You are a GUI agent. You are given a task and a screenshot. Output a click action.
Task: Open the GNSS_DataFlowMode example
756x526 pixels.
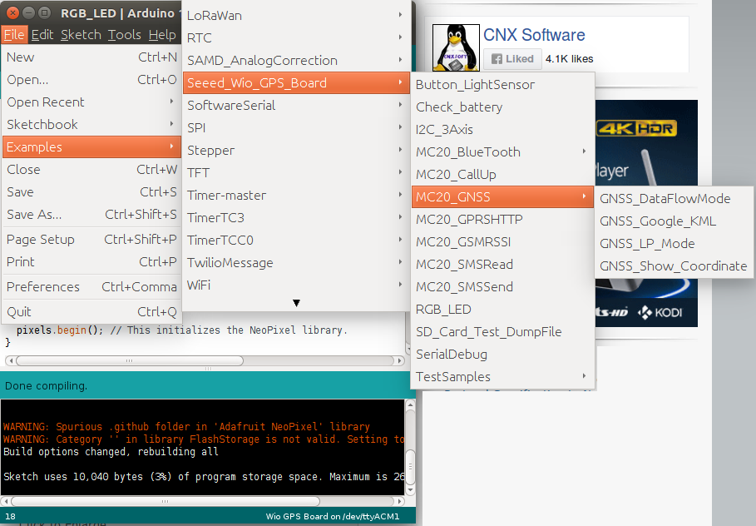[674, 199]
